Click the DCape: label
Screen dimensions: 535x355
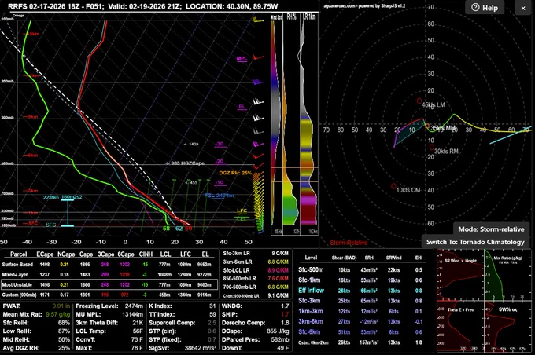[x=232, y=331]
